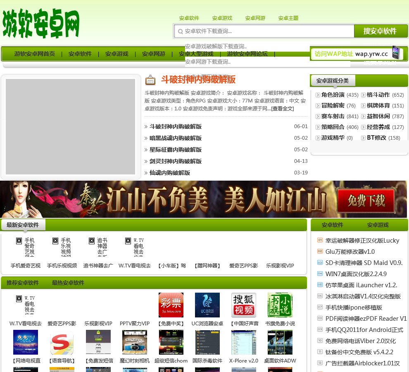This screenshot has width=409, height=372.
Task: Focus the 安卓软件下载查询 search field
Action: coord(264,31)
